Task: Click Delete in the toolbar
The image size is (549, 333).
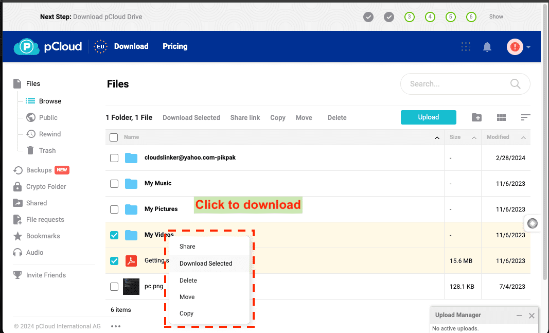Action: [x=337, y=118]
